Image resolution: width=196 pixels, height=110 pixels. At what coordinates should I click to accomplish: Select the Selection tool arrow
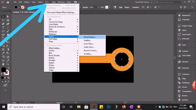coord(3,16)
